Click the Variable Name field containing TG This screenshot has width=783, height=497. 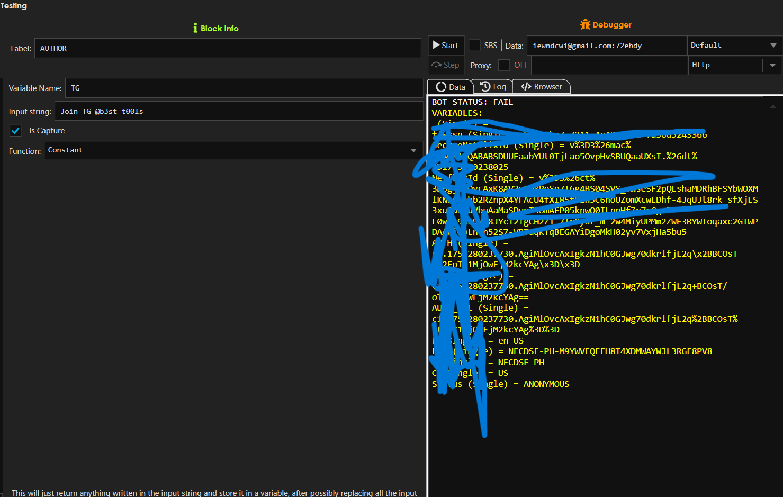click(x=244, y=88)
